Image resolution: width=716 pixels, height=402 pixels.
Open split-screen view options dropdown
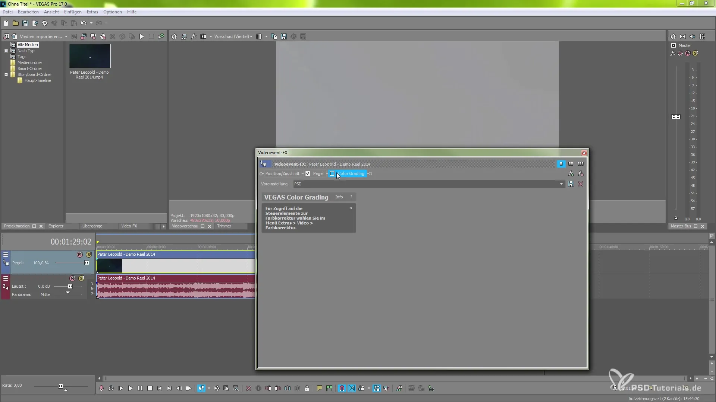211,36
